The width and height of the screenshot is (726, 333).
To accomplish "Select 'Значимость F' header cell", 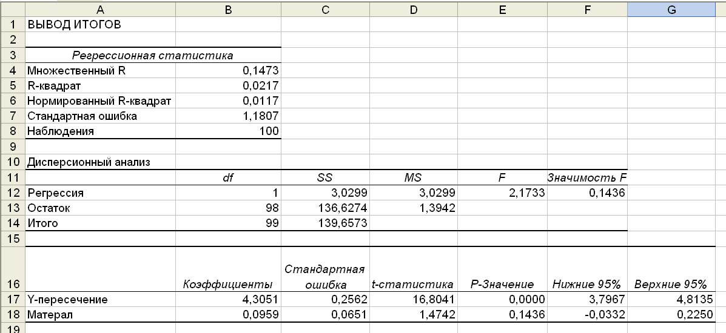I will [x=588, y=177].
